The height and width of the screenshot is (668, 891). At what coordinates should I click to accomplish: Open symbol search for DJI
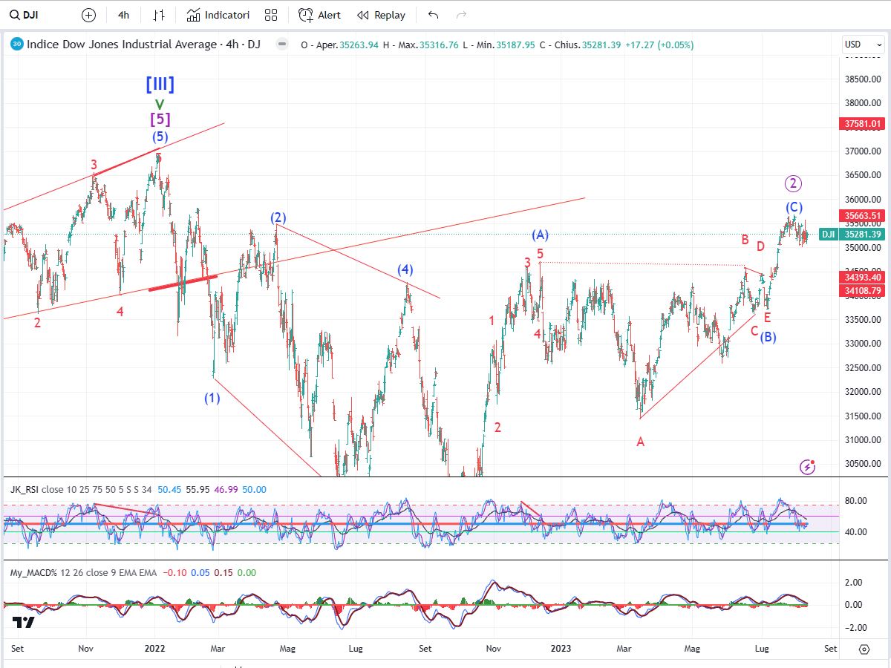click(x=25, y=15)
